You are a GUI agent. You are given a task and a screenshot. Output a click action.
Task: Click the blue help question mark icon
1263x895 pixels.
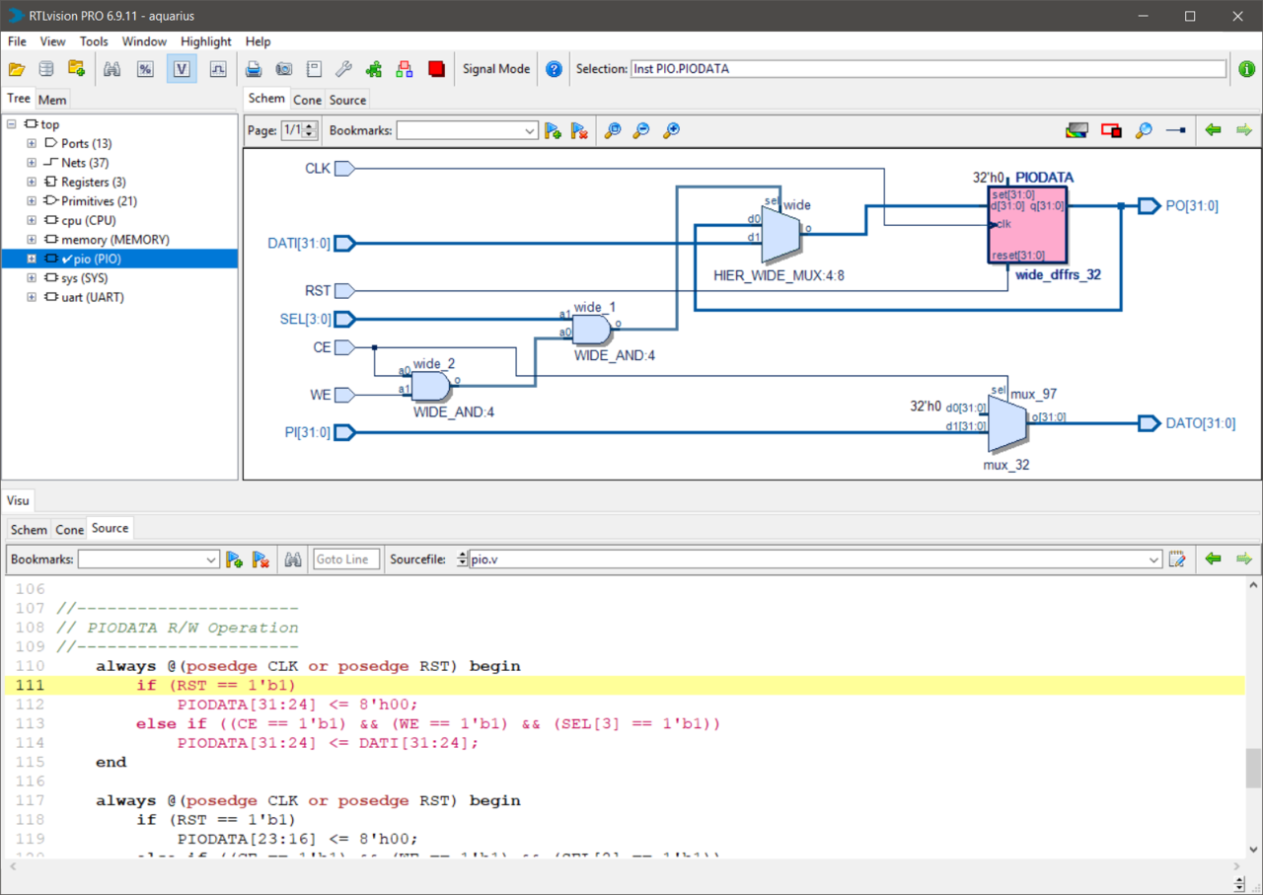point(554,69)
